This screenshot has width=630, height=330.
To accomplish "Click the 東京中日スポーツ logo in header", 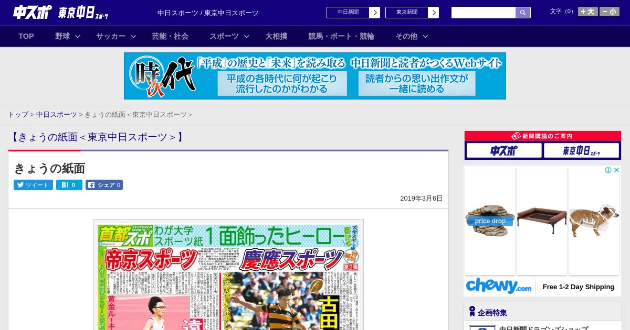I will click(x=83, y=13).
